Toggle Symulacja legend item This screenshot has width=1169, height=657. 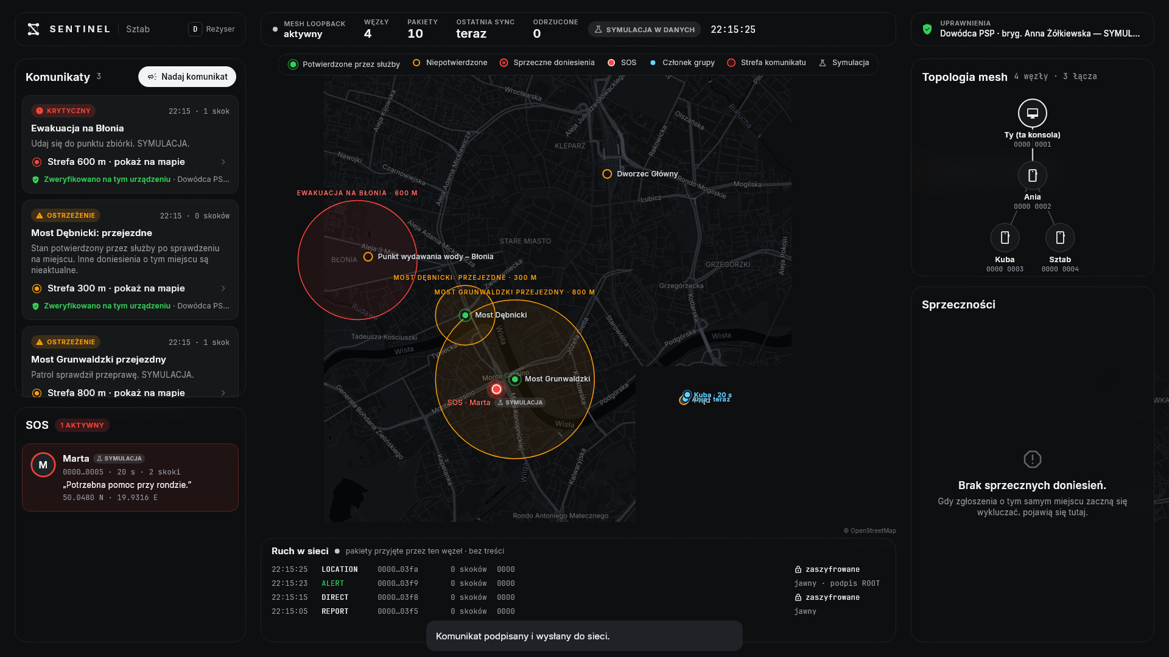point(844,63)
